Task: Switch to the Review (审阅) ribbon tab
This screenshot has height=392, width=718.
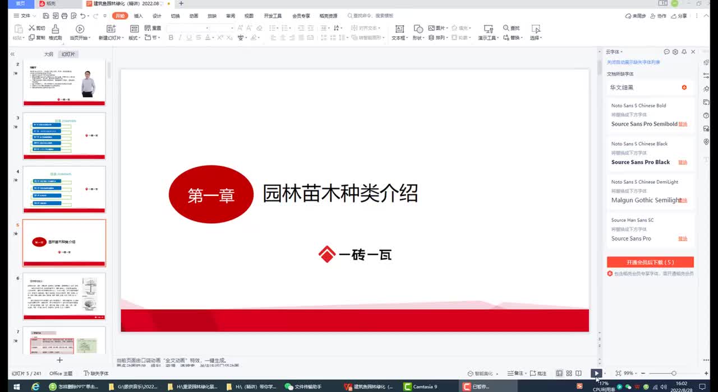Action: [x=231, y=16]
